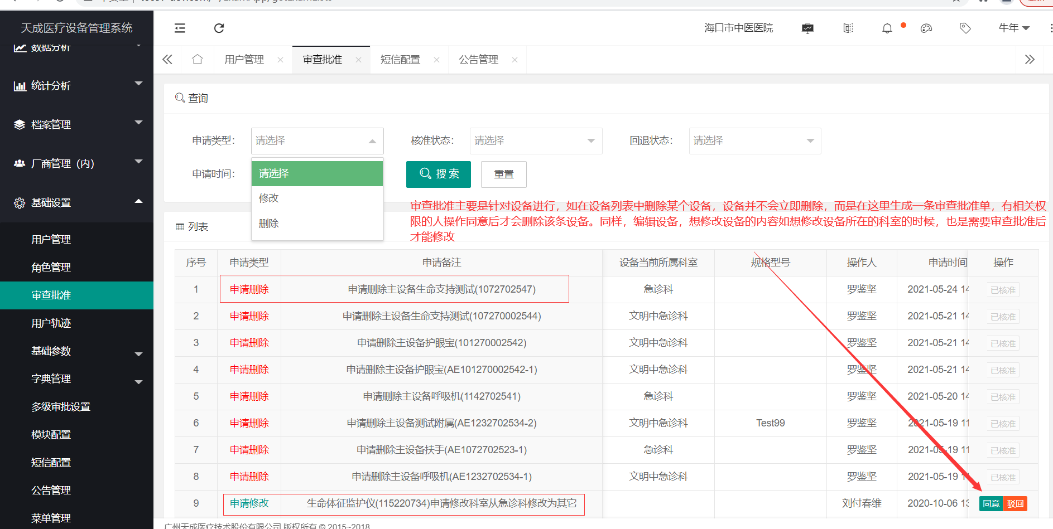
Task: Click 申请修改 cell in row 9
Action: tap(249, 503)
